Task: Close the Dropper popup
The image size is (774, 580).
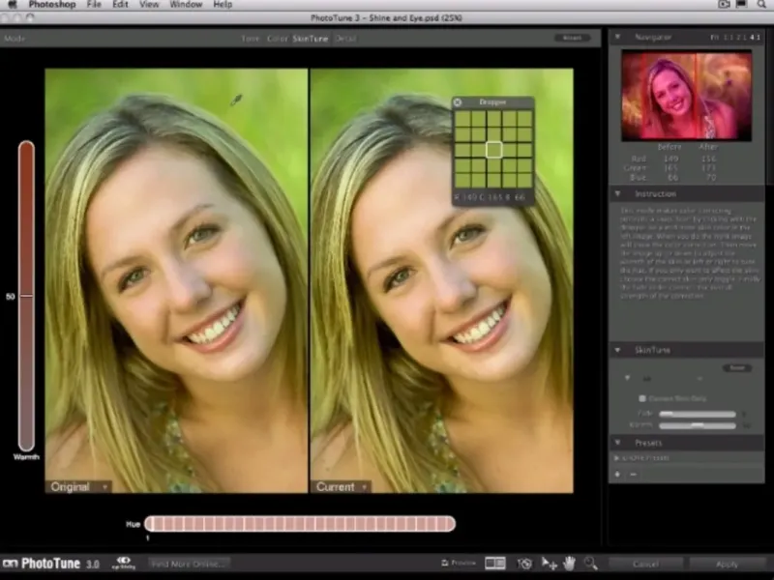Action: 458,102
